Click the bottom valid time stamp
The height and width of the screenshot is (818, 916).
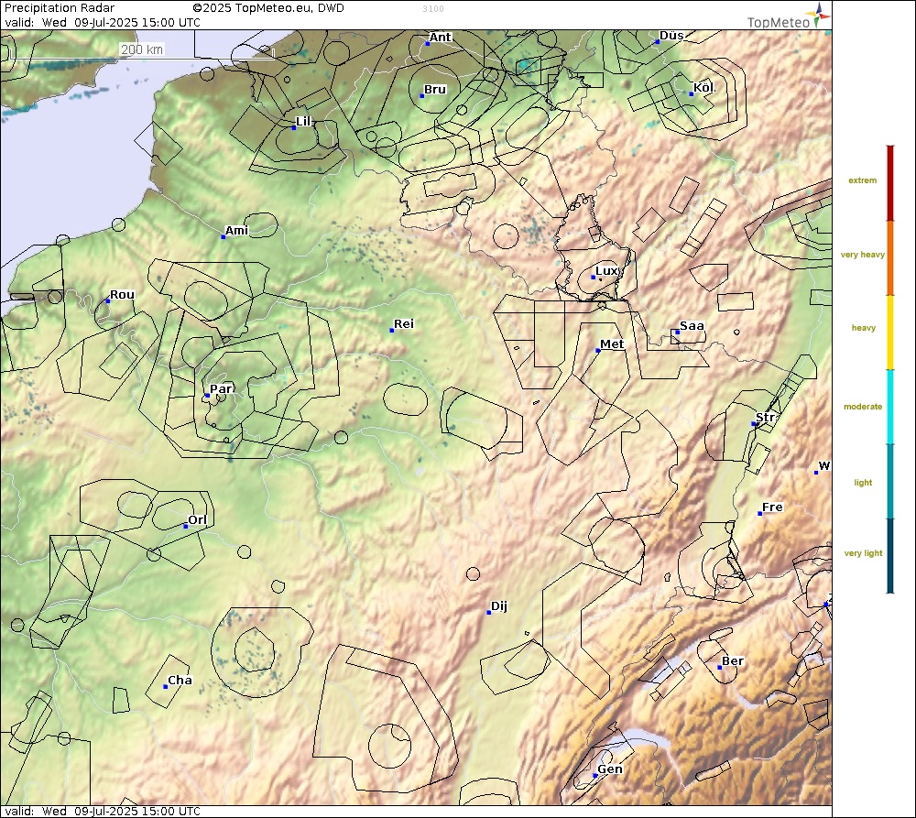point(103,811)
